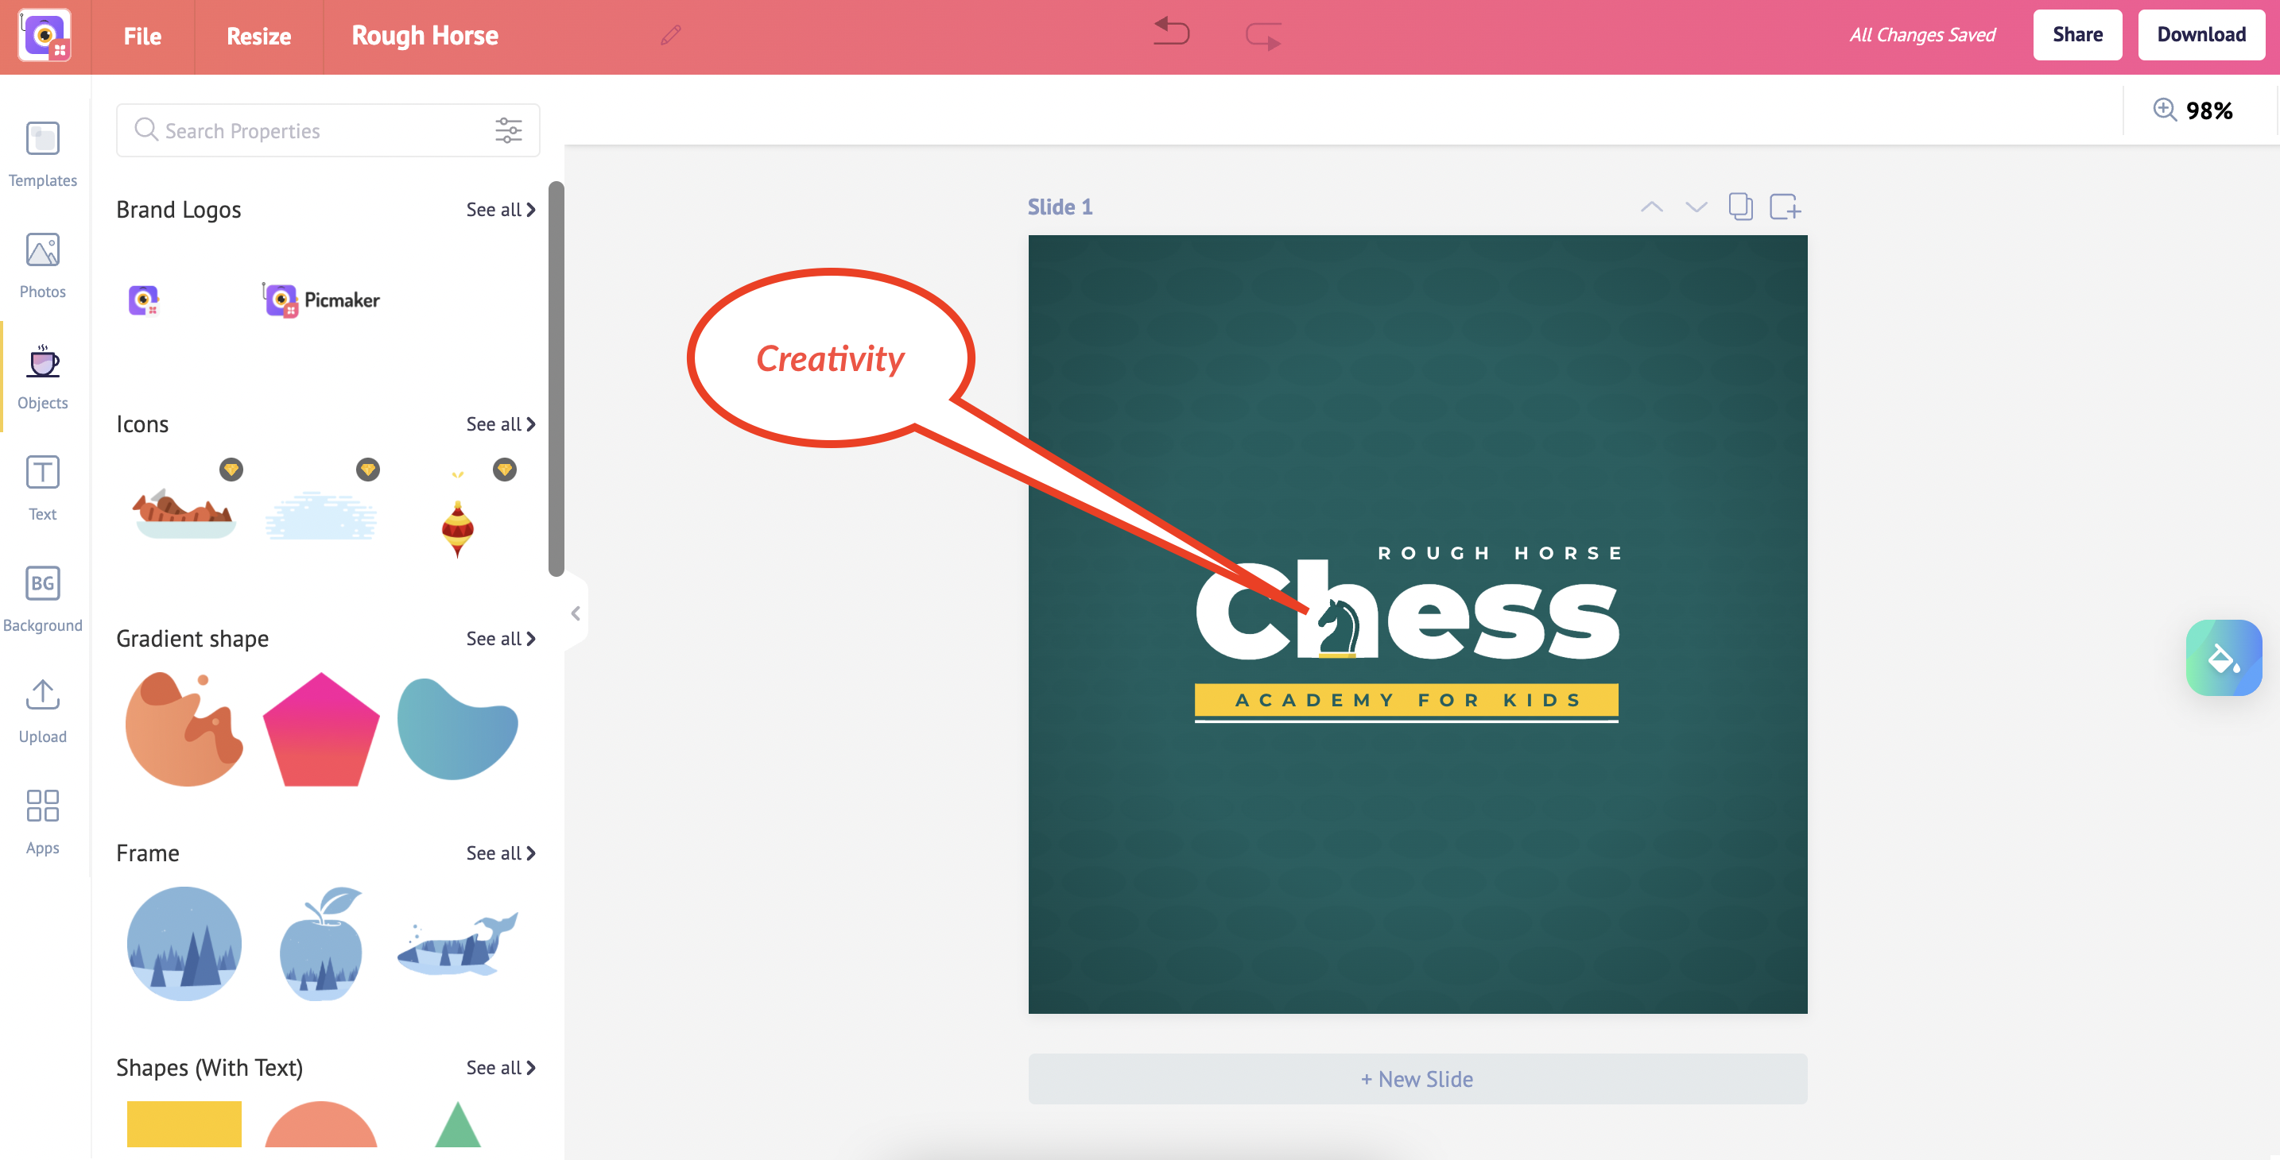Toggle collapse left sidebar panel

[x=574, y=613]
